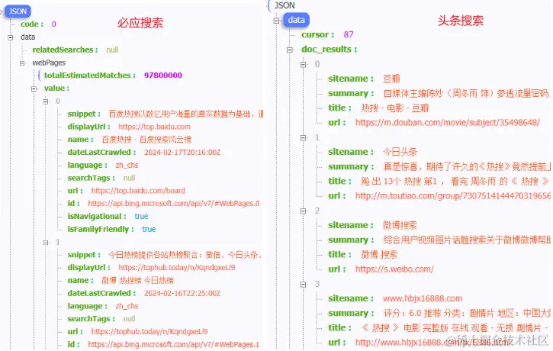Click the cursor value 87
Image resolution: width=553 pixels, height=351 pixels.
pyautogui.click(x=349, y=34)
